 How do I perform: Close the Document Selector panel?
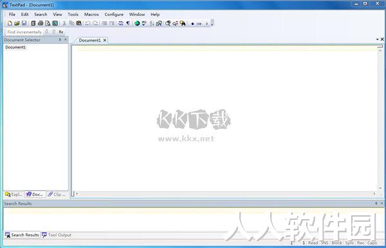coord(66,40)
